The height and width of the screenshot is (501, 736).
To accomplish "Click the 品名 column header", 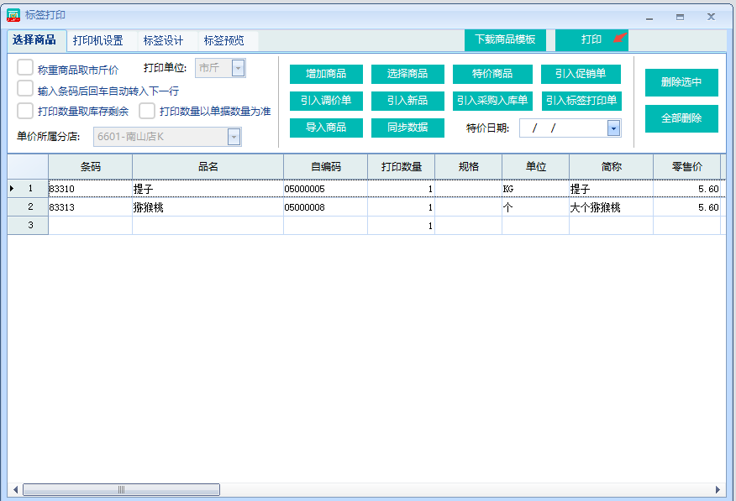I will 208,167.
